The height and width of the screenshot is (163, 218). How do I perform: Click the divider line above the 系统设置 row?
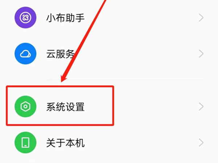125,80
